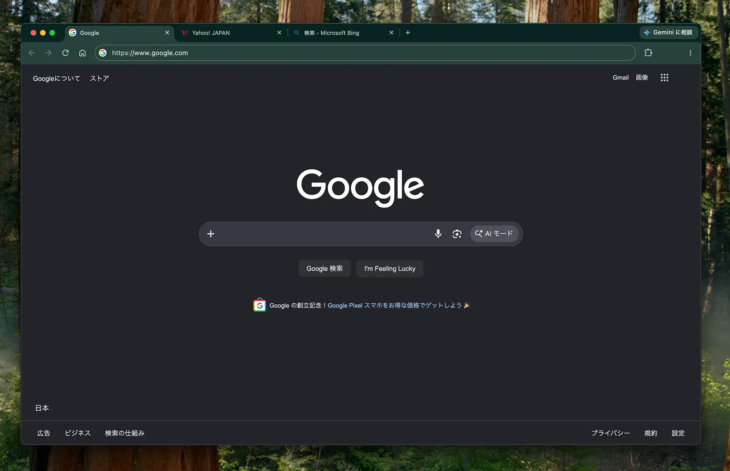Image resolution: width=730 pixels, height=471 pixels.
Task: Click the address bar URL
Action: click(x=150, y=53)
